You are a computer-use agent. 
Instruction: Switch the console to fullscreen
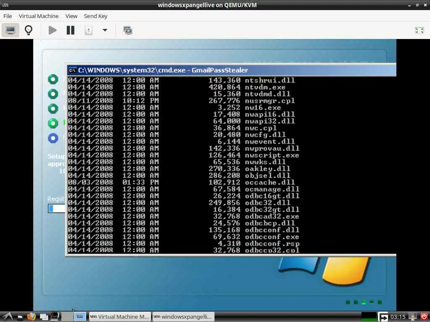[420, 30]
